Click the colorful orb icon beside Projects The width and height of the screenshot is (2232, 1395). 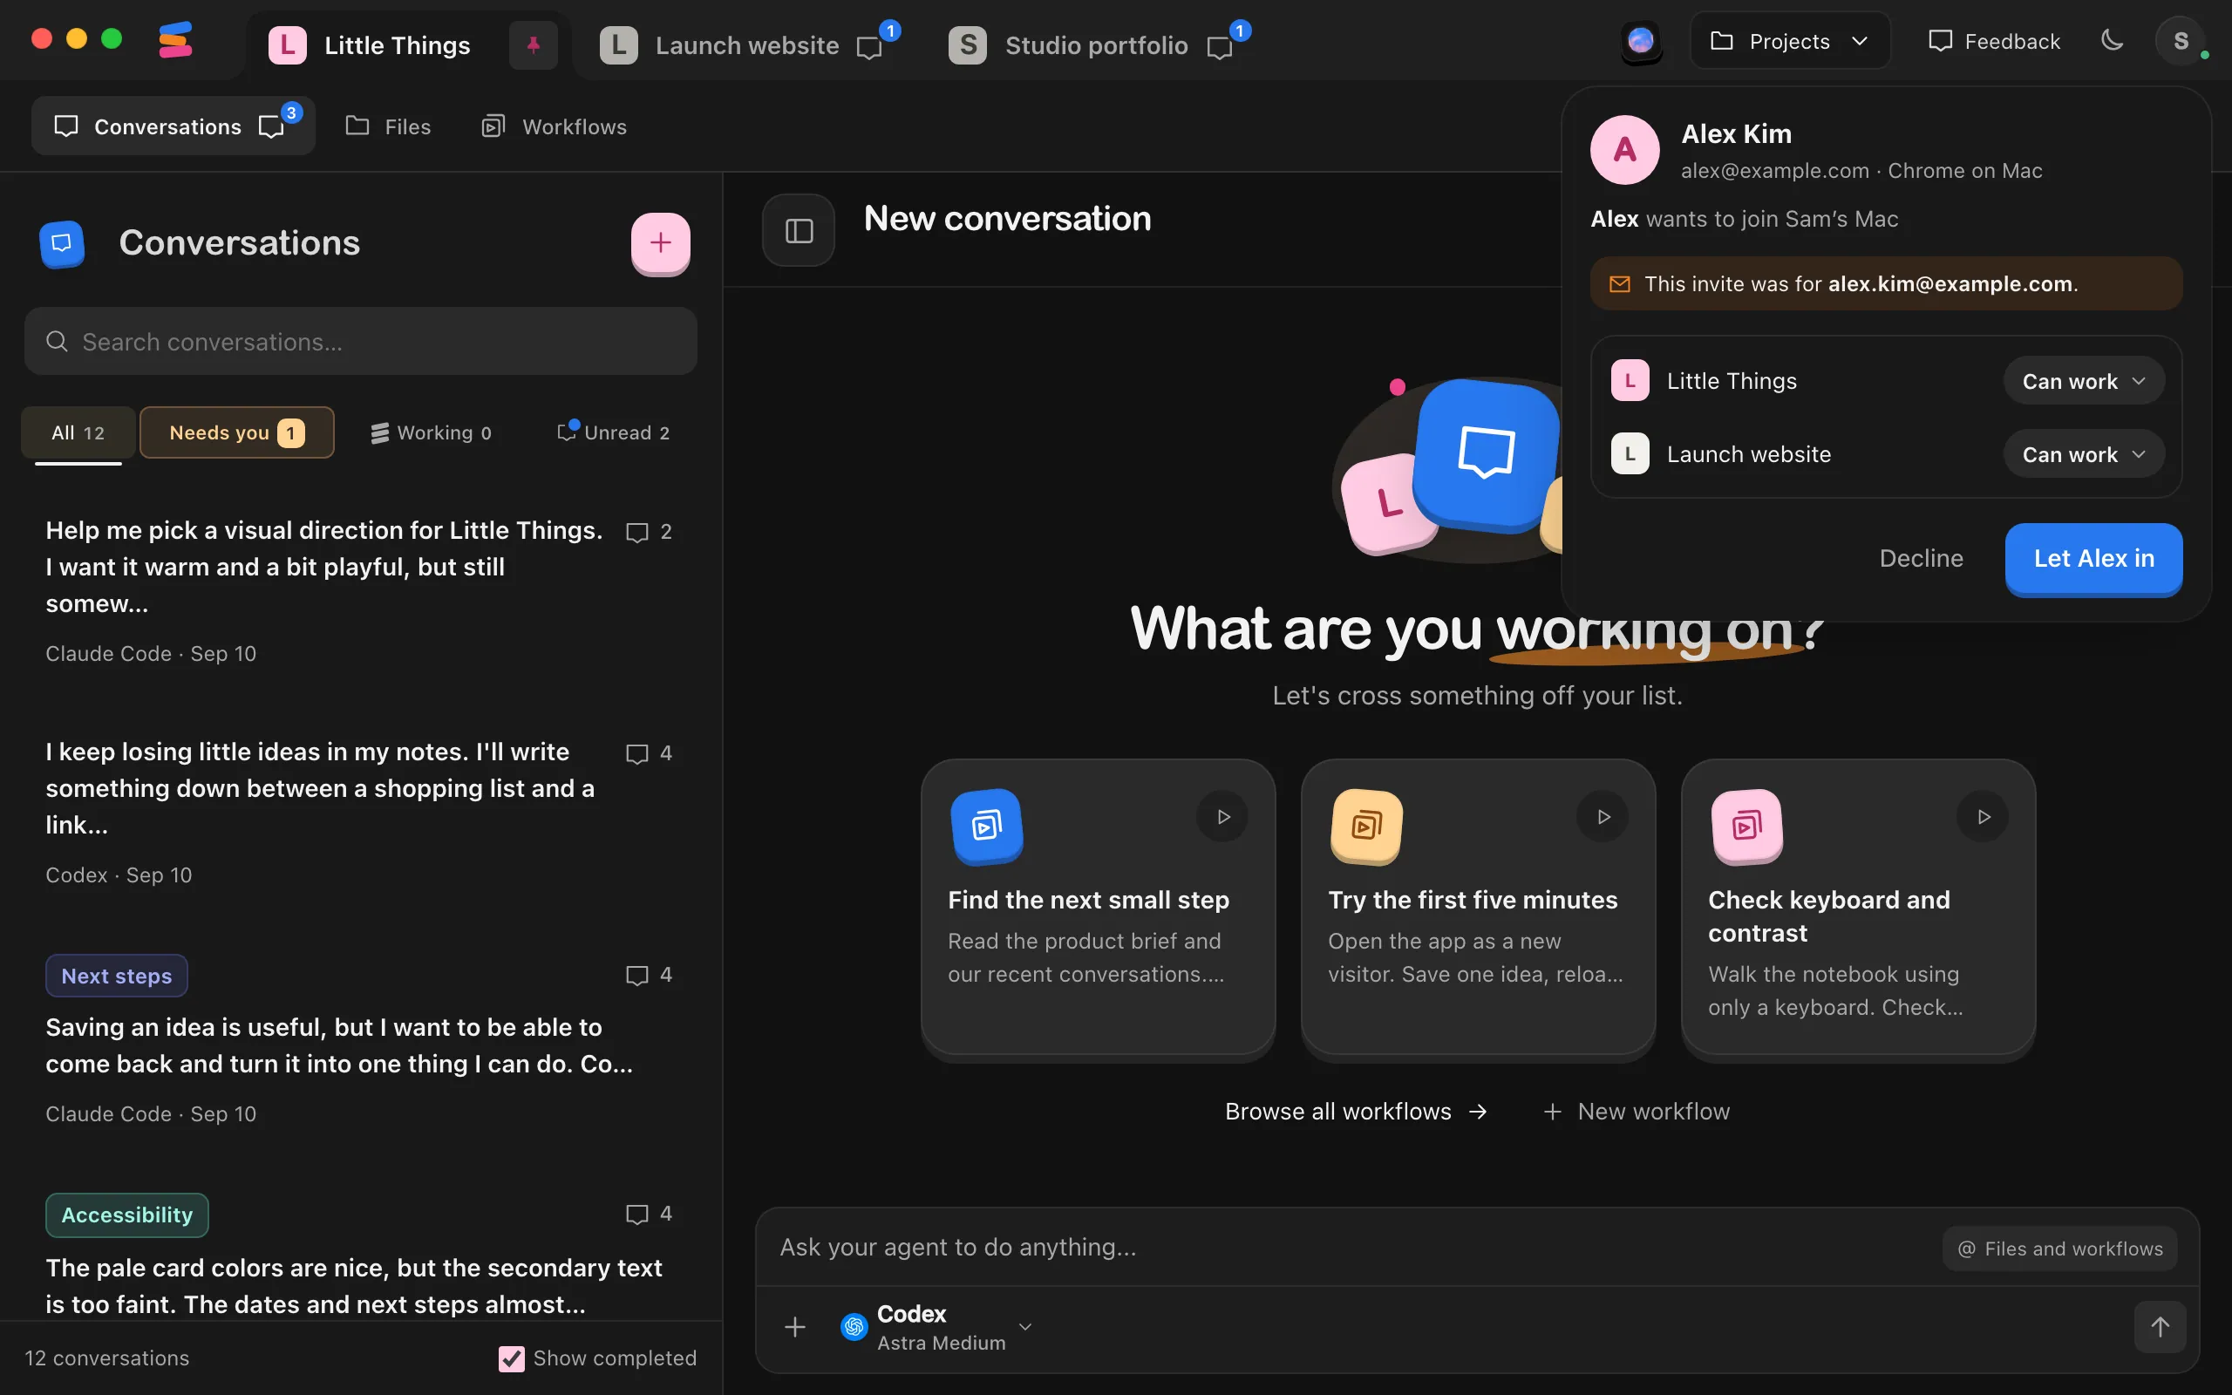coord(1641,41)
